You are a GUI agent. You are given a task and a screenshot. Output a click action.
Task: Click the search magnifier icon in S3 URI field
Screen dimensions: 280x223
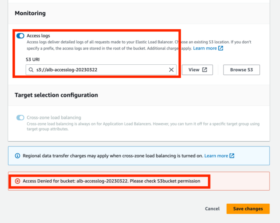pos(31,70)
